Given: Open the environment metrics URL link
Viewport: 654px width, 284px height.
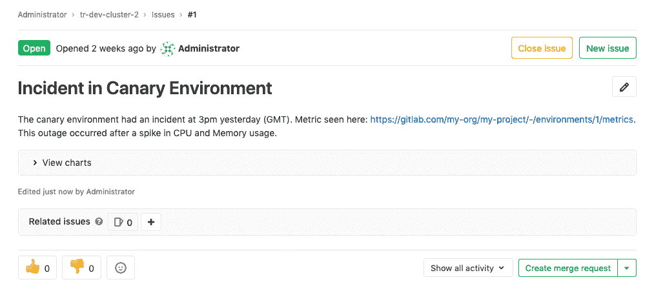Looking at the screenshot, I should [x=502, y=119].
